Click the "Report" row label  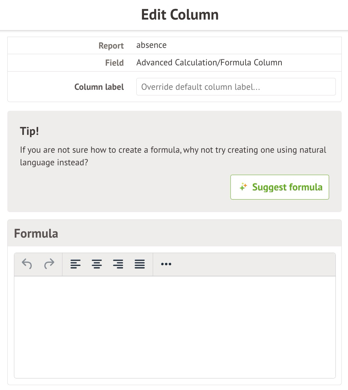tap(111, 46)
